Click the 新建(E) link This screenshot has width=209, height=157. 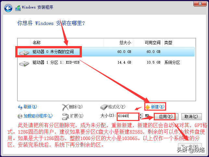(158, 107)
